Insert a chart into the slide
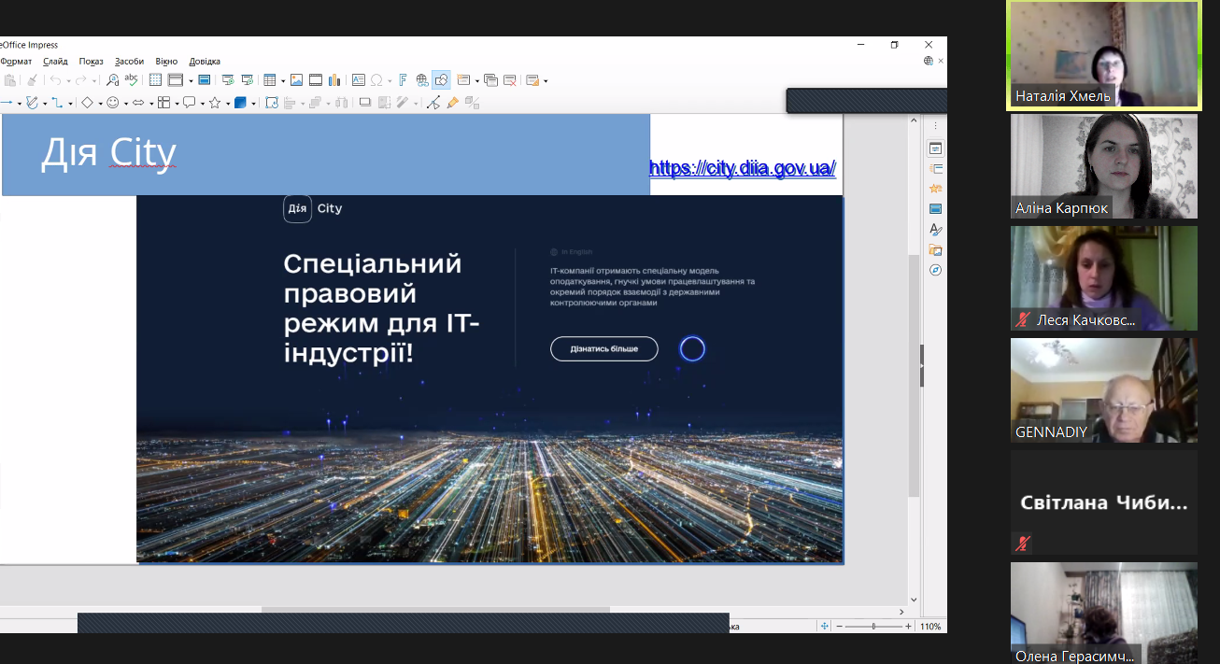The image size is (1220, 664). [333, 79]
